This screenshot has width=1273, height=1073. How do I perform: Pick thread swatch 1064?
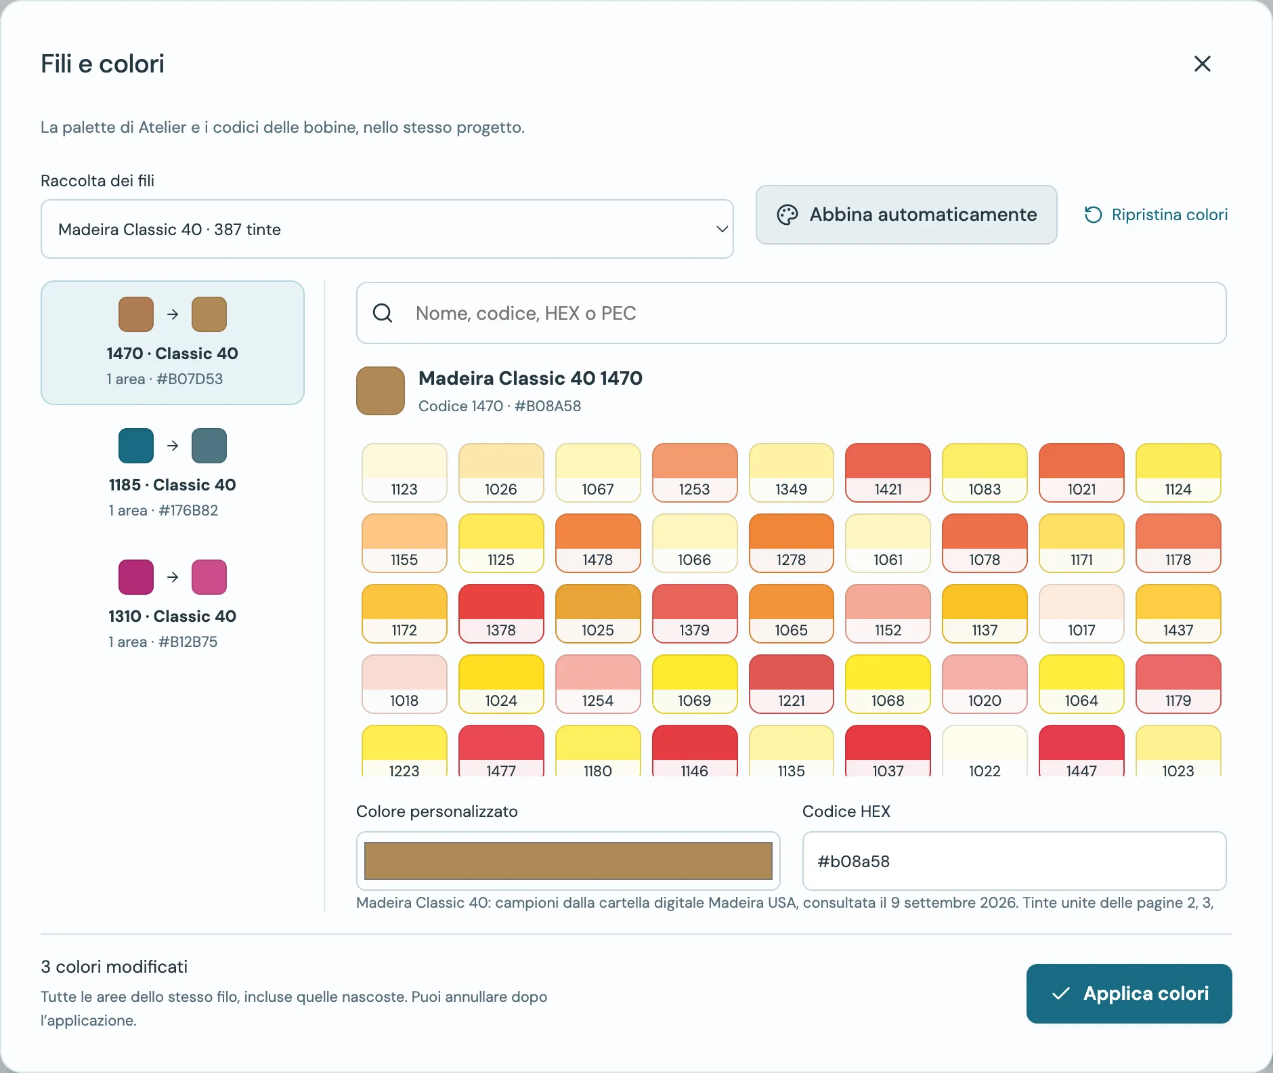point(1081,684)
